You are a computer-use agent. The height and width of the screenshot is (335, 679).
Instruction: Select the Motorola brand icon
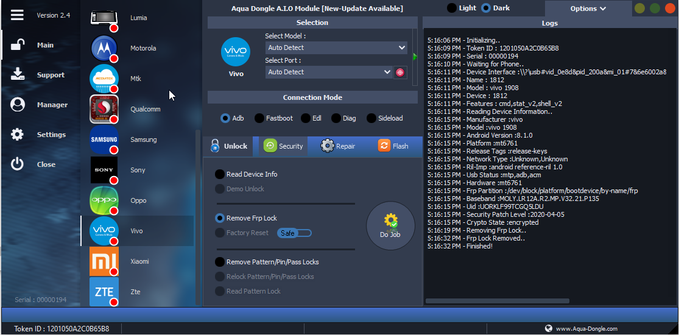pyautogui.click(x=104, y=48)
